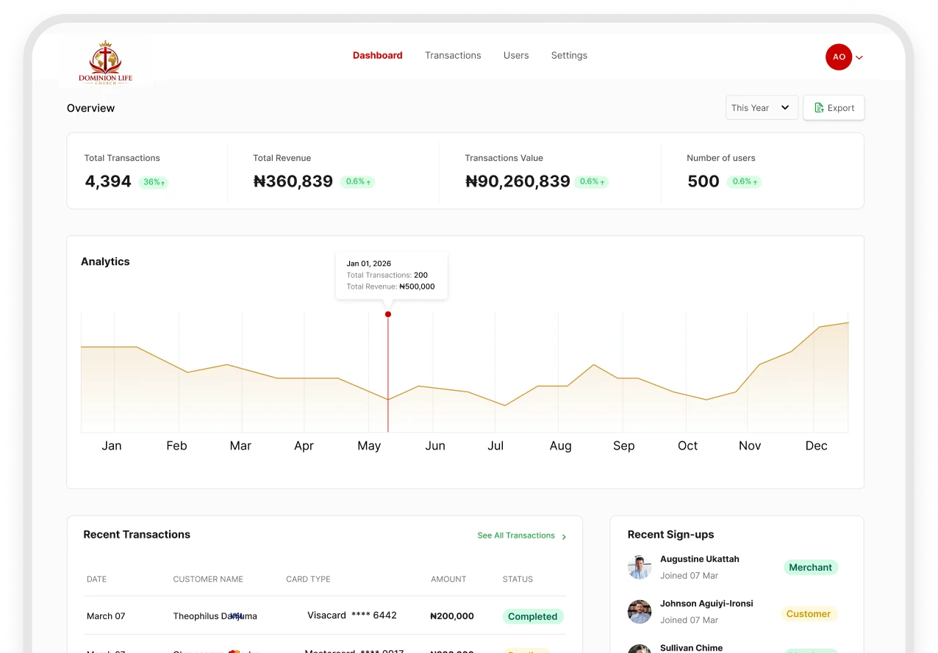938x653 pixels.
Task: Click the Jan 01, 2026 chart tooltip
Action: [x=392, y=275]
